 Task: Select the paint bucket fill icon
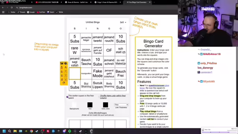65,63
